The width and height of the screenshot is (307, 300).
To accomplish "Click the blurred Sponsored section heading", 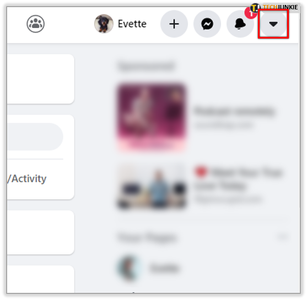I will click(x=146, y=66).
